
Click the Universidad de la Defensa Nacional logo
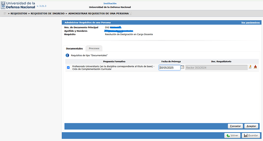(18, 5)
